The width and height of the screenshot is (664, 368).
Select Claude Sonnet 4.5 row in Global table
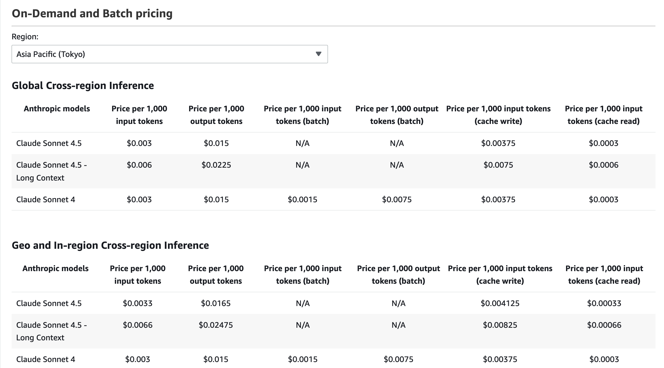(x=49, y=143)
